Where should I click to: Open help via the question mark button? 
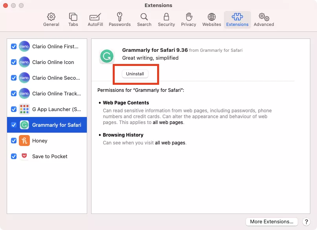[x=306, y=222]
